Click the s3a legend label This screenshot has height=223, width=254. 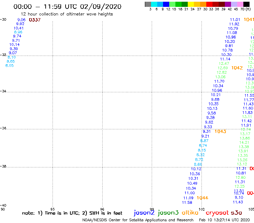pos(236,213)
